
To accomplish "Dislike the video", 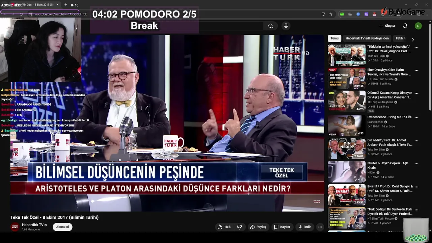I will pyautogui.click(x=240, y=227).
